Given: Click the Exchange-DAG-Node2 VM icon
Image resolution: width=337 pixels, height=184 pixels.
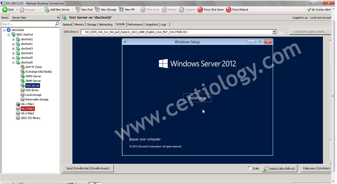Looking at the screenshot, I should point(23,72).
